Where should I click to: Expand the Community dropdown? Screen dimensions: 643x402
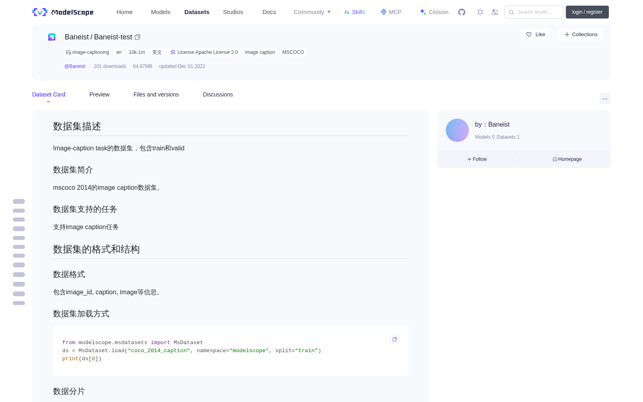click(312, 12)
